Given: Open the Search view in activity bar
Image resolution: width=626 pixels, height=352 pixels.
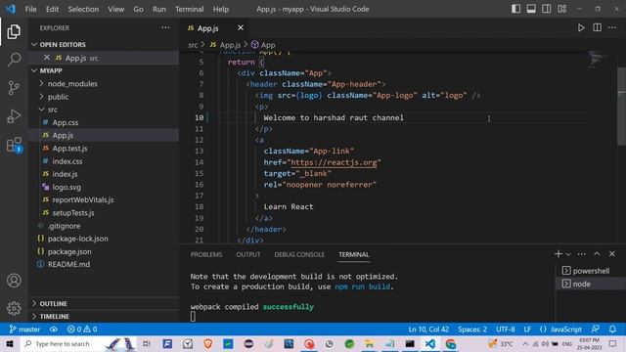Looking at the screenshot, I should (14, 60).
